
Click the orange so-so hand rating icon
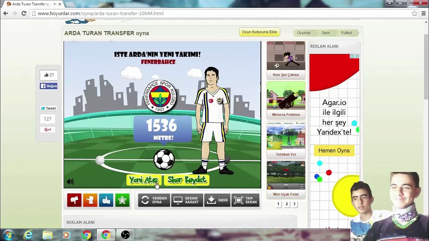(90, 200)
